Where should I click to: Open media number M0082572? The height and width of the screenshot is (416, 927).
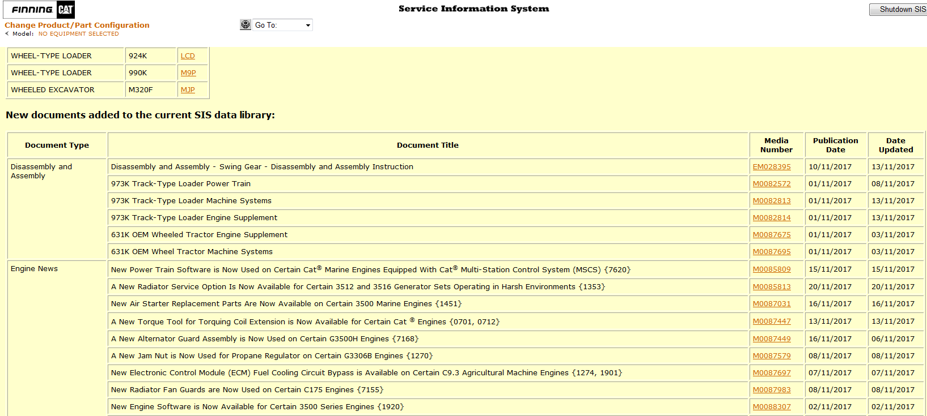772,184
